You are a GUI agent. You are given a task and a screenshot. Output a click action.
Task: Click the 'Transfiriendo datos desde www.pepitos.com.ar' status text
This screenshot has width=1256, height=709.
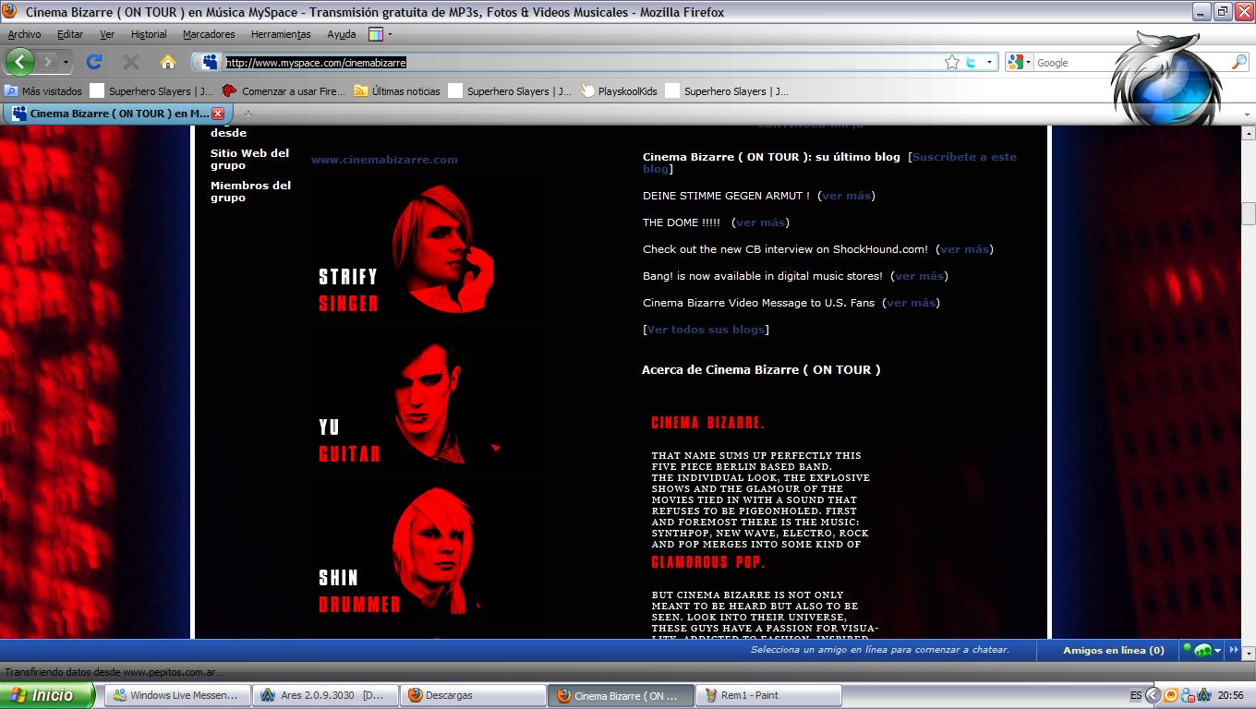tap(115, 672)
